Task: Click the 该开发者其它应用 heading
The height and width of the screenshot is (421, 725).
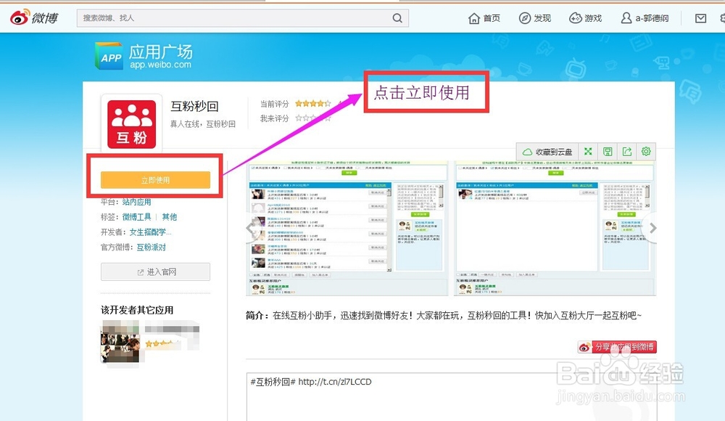Action: pos(137,310)
